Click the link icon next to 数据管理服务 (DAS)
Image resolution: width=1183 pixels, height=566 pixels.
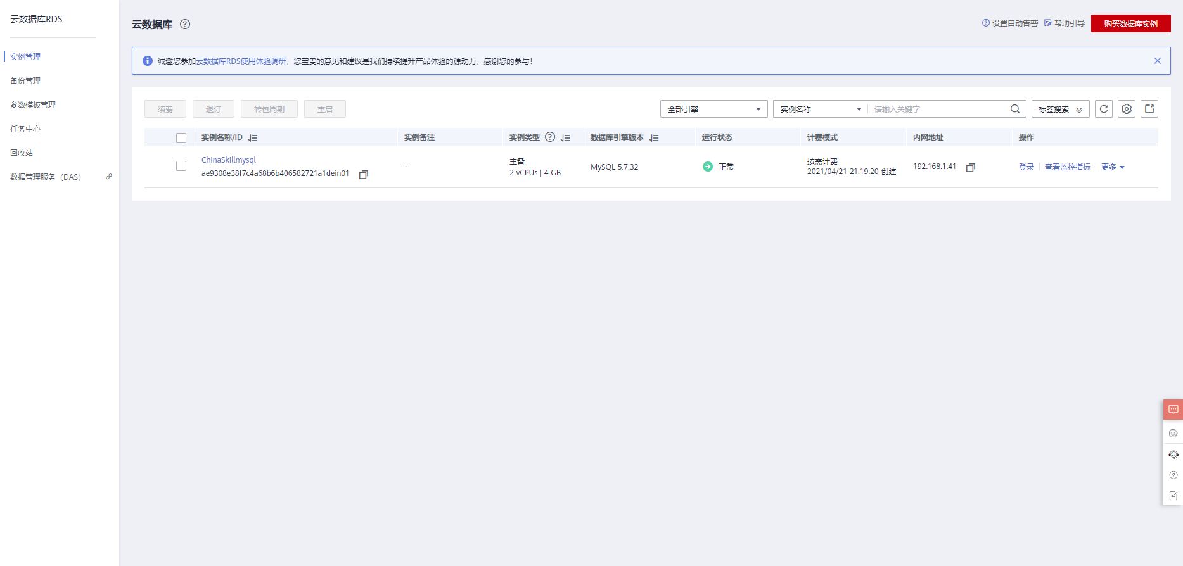click(x=109, y=177)
